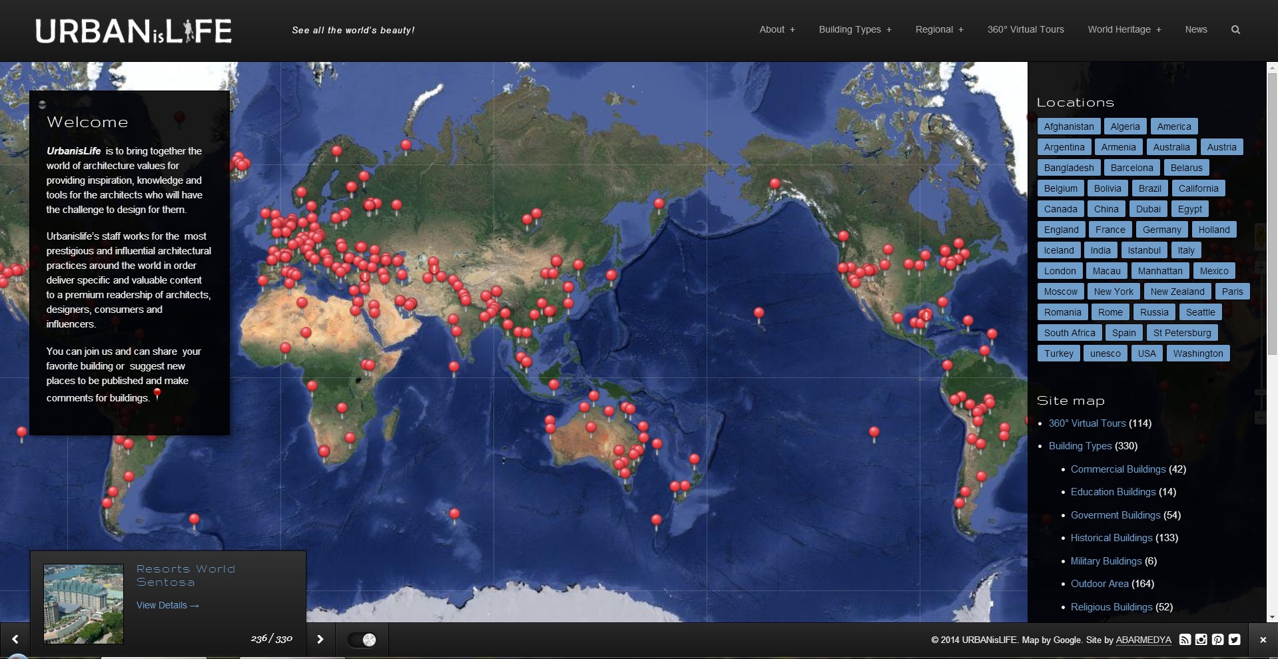
Task: Open the ABARMEDYA footer link
Action: click(1143, 640)
